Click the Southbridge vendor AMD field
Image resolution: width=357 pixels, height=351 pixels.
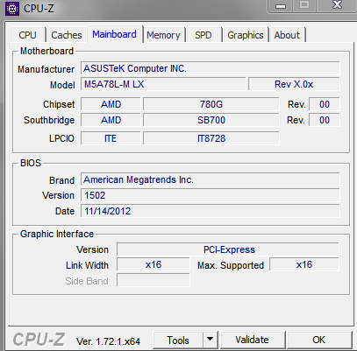tap(111, 120)
